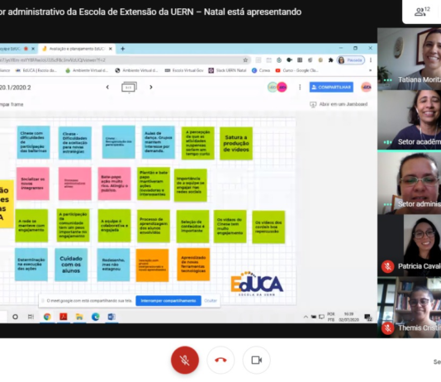The image size is (441, 382).
Task: Open the Windows notification center icon
Action: [368, 318]
